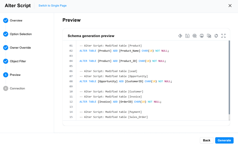This screenshot has width=238, height=147.
Task: Click line 02 ALTER TABLE Product_Name statement
Action: coord(124,51)
